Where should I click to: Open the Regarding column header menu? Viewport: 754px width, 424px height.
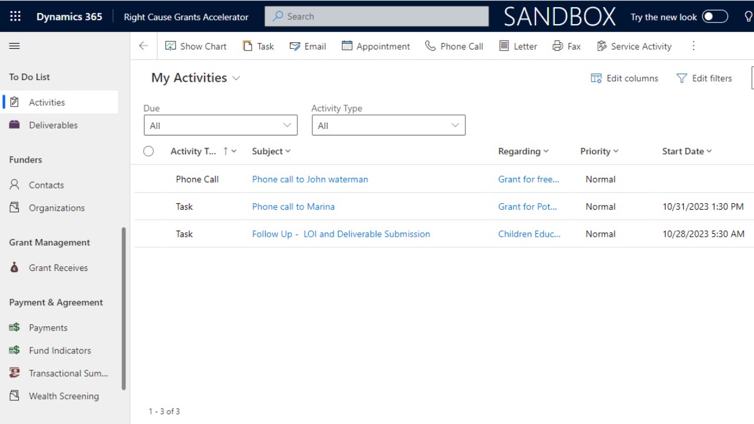click(523, 151)
